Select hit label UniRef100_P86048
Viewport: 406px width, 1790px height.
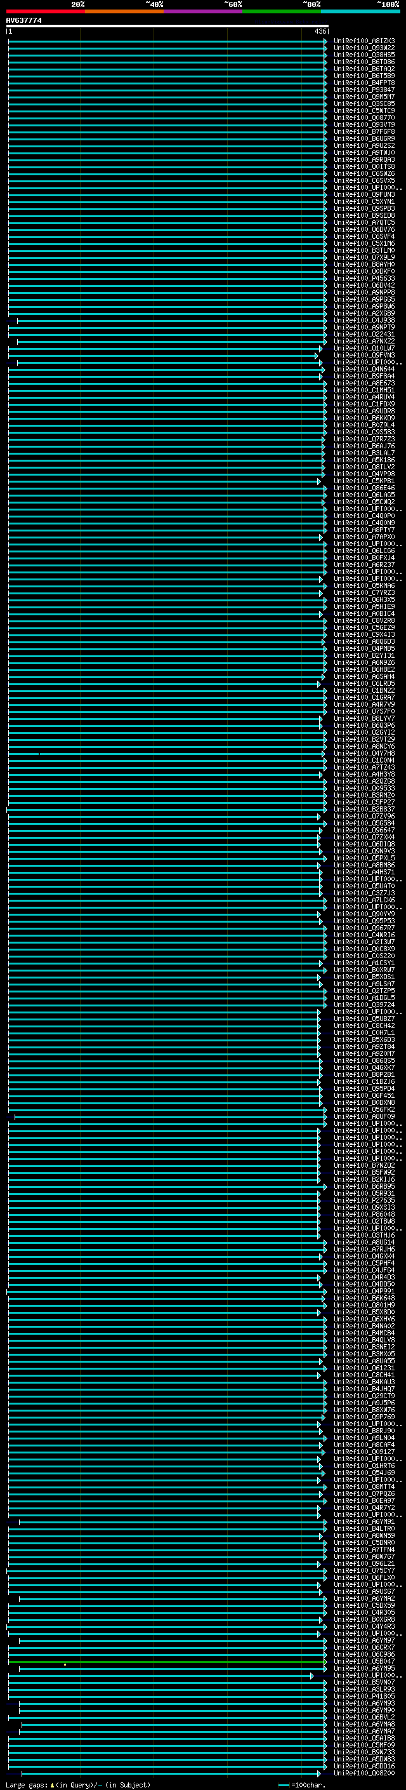[x=364, y=1214]
